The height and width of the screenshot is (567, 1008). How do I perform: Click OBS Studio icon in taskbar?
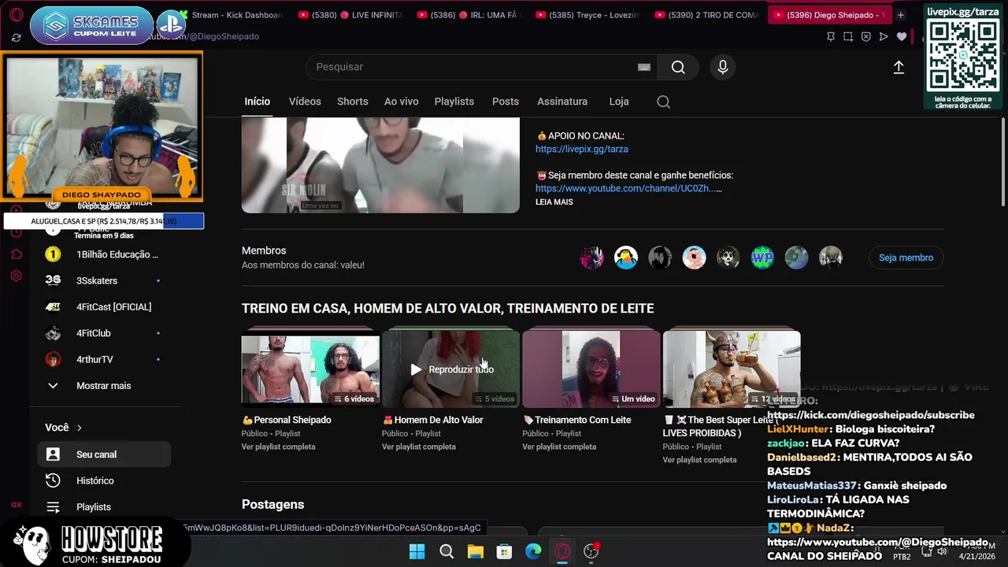pyautogui.click(x=591, y=551)
